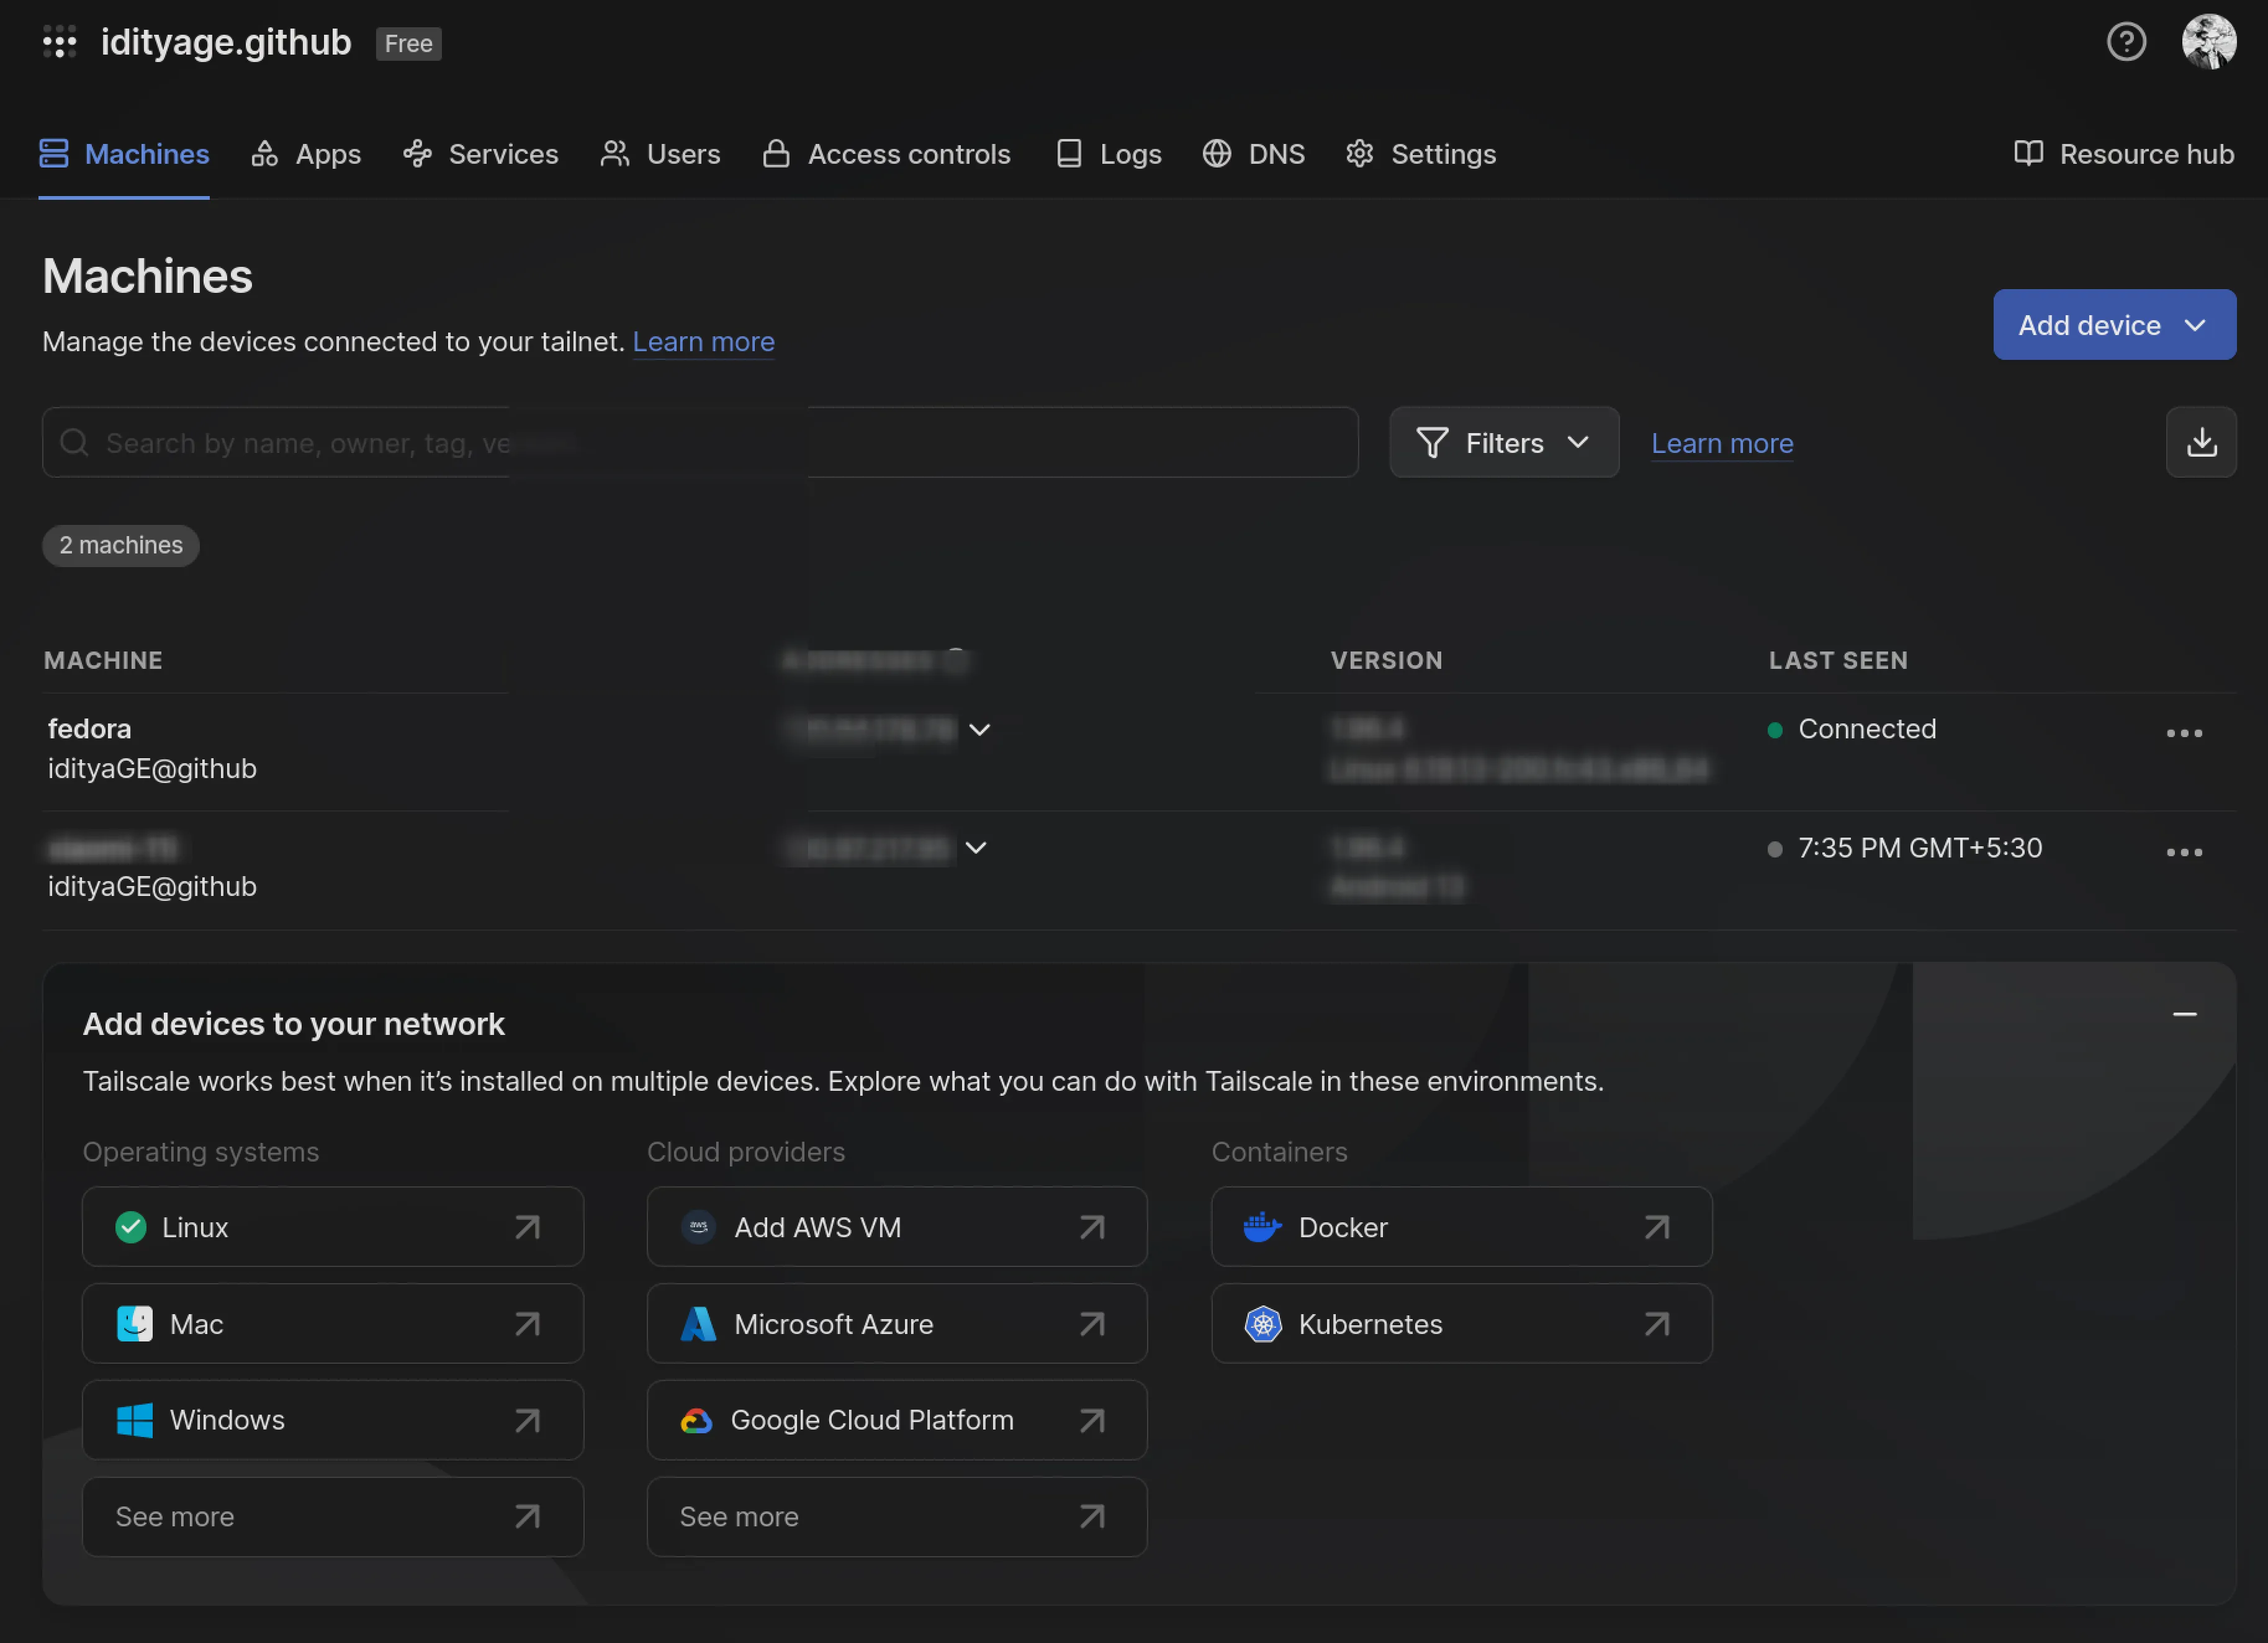Click the export download icon button
Screen dimensions: 2268x1643
pos(2200,443)
